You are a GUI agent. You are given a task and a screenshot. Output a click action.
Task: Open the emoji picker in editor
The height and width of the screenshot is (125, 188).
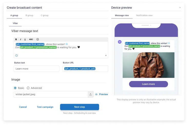click(x=37, y=39)
